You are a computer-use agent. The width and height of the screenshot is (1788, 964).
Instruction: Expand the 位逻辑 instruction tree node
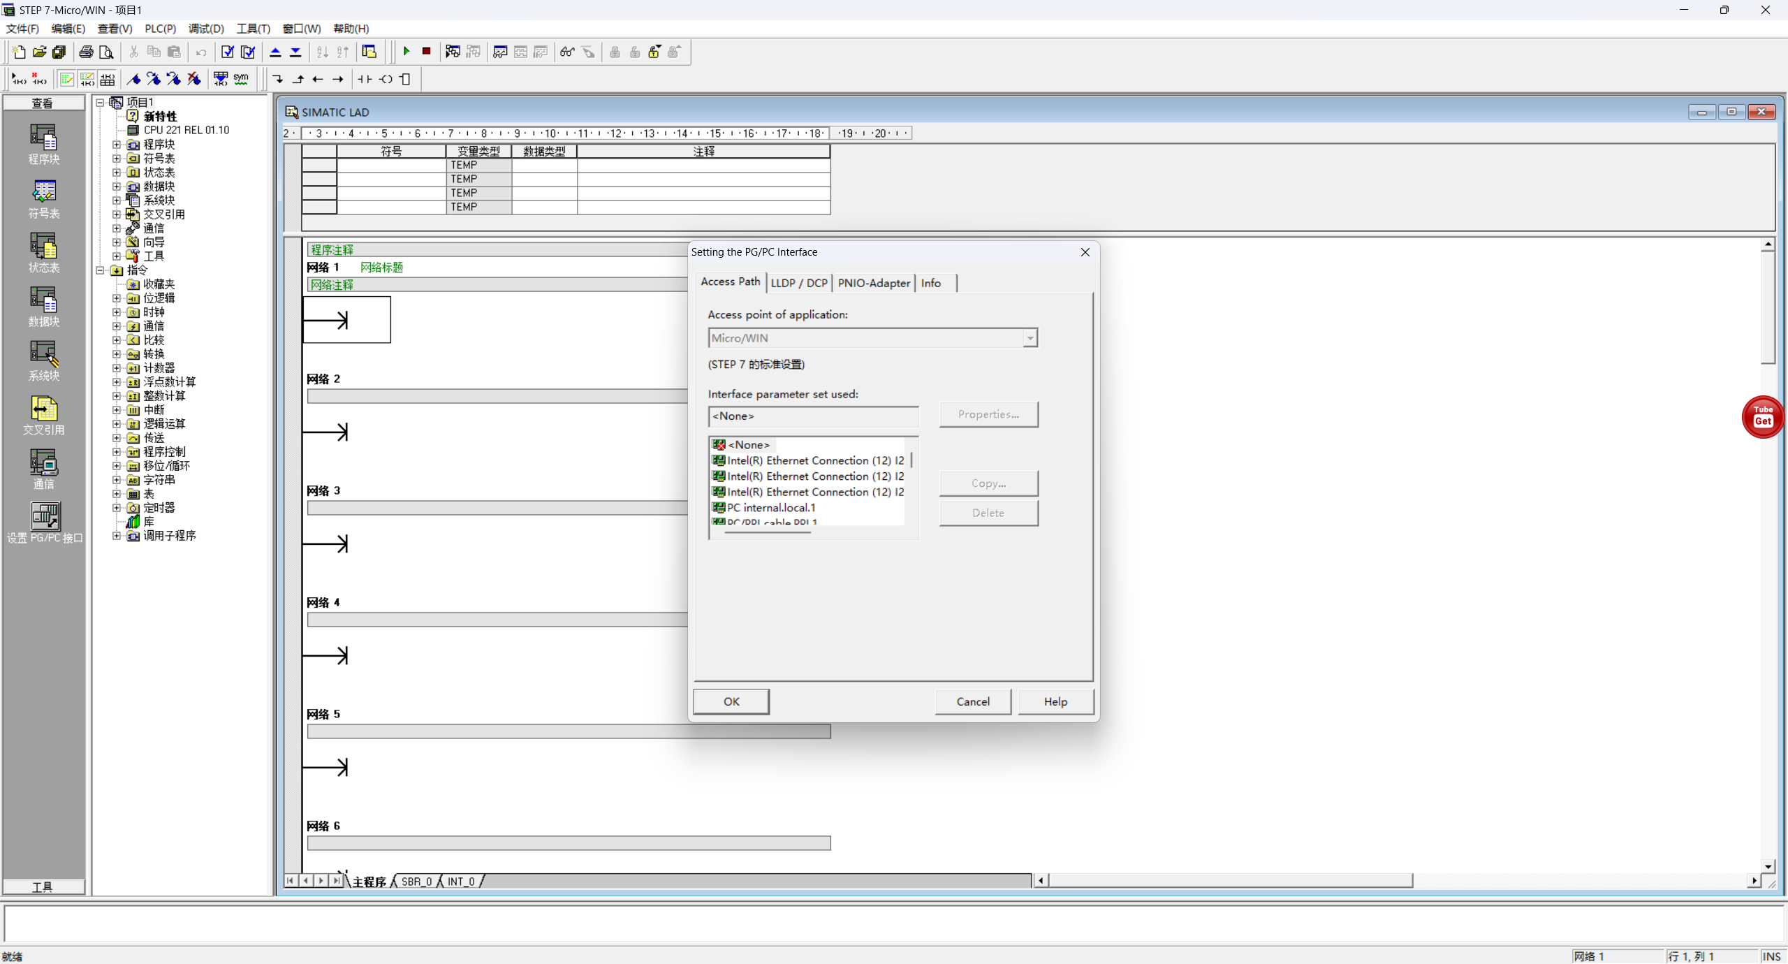click(x=117, y=298)
